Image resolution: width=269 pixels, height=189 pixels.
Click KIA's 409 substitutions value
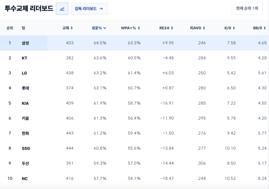69,103
